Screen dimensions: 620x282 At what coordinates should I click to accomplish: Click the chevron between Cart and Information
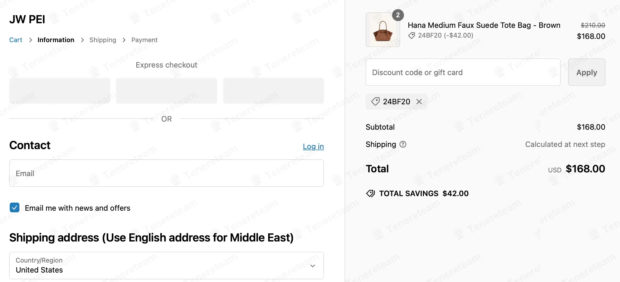click(x=31, y=40)
